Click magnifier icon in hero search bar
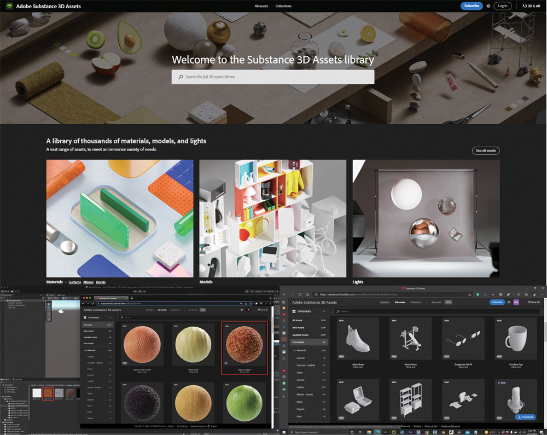Viewport: 547px width, 435px height. [x=181, y=77]
